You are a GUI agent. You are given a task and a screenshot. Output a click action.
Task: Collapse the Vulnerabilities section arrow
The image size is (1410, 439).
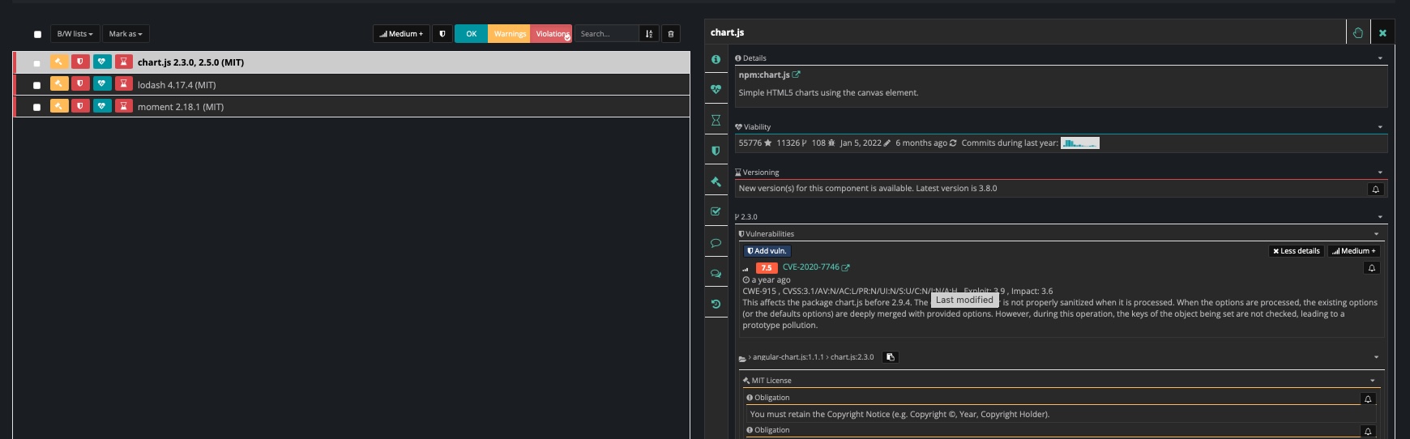coord(1376,234)
